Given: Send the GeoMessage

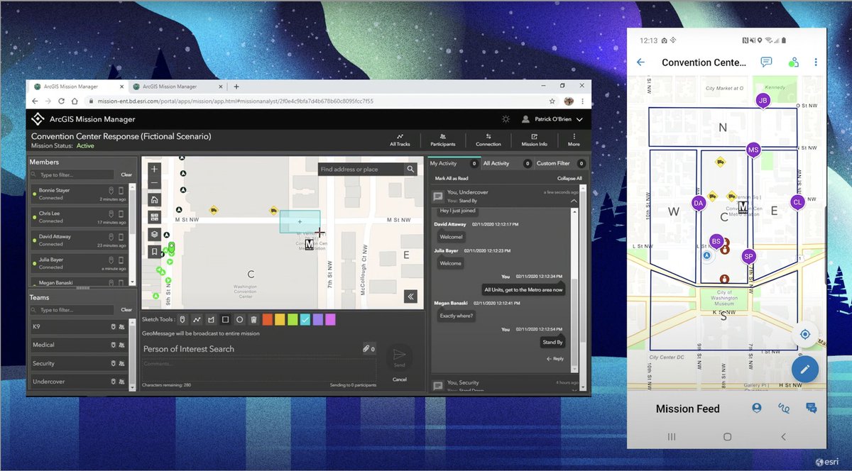Looking at the screenshot, I should (399, 357).
